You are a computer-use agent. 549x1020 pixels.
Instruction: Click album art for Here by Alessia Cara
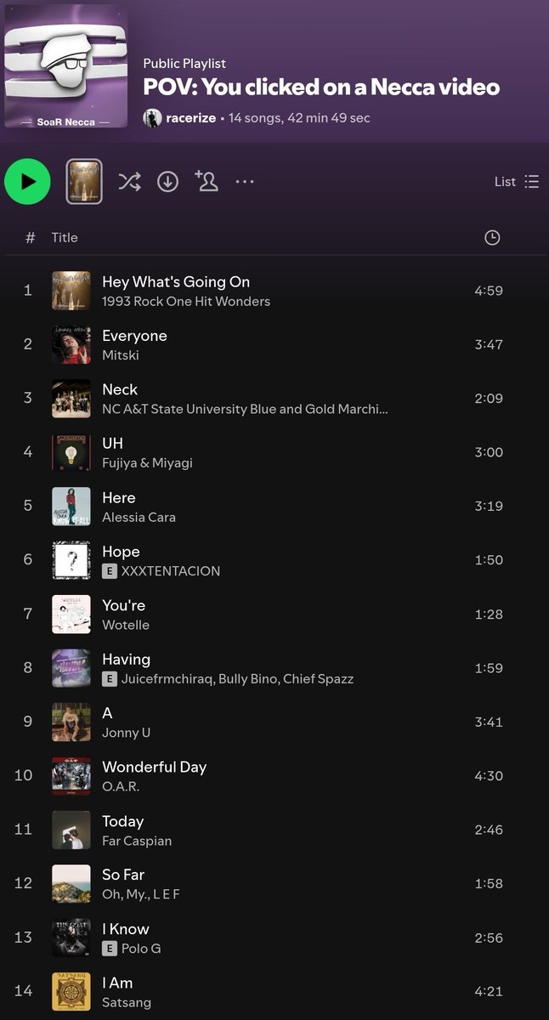pos(71,507)
